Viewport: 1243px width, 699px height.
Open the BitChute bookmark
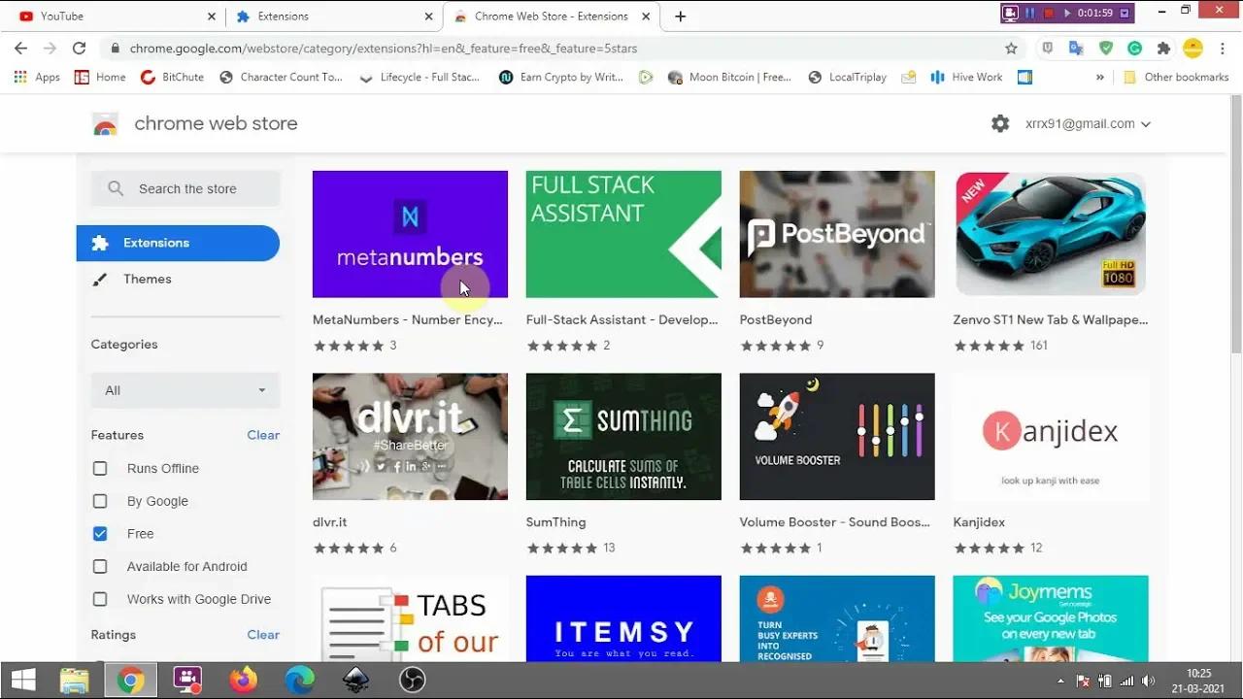[172, 77]
